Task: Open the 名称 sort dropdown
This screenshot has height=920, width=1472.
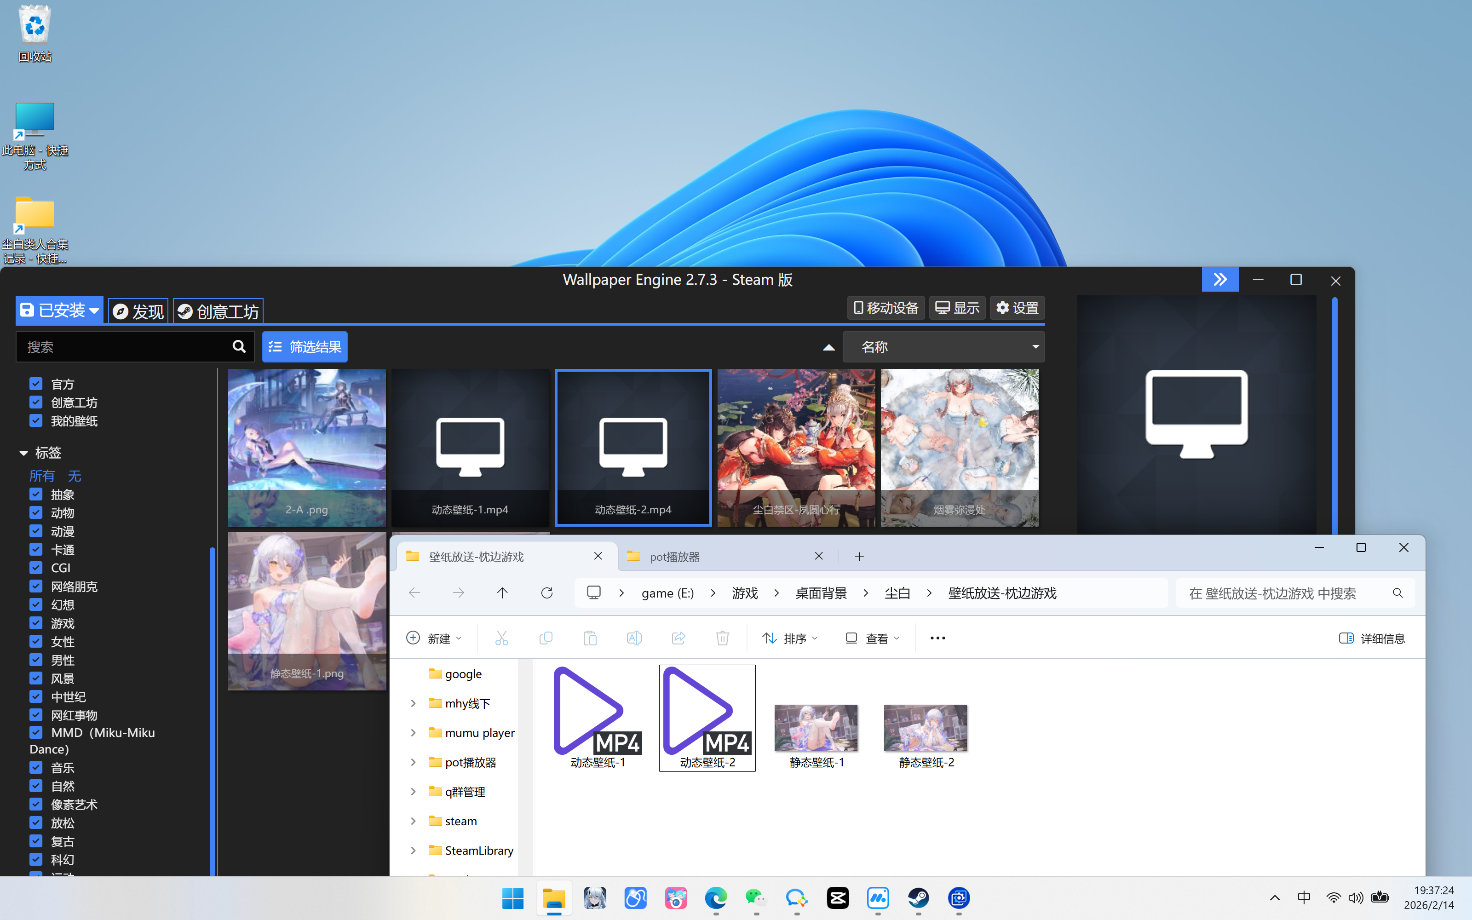Action: [943, 347]
